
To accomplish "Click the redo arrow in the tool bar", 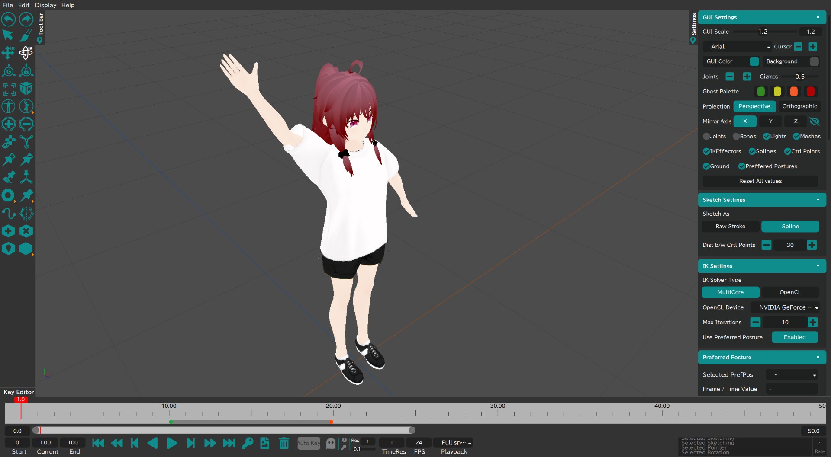I will coord(26,19).
